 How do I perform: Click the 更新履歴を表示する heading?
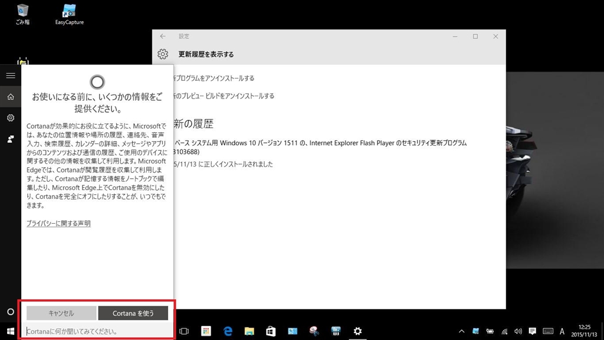(x=206, y=54)
